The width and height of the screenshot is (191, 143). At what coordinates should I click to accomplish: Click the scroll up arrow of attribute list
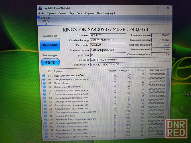coord(168,69)
